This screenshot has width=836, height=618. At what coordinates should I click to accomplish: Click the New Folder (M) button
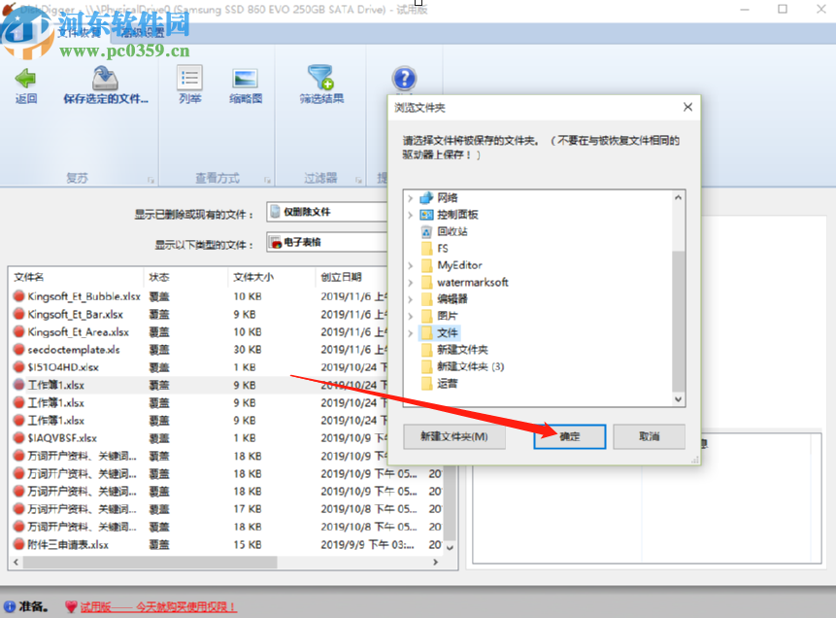(454, 436)
